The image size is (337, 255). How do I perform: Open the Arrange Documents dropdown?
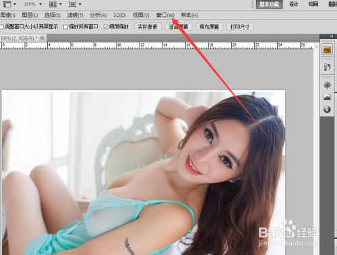point(55,4)
